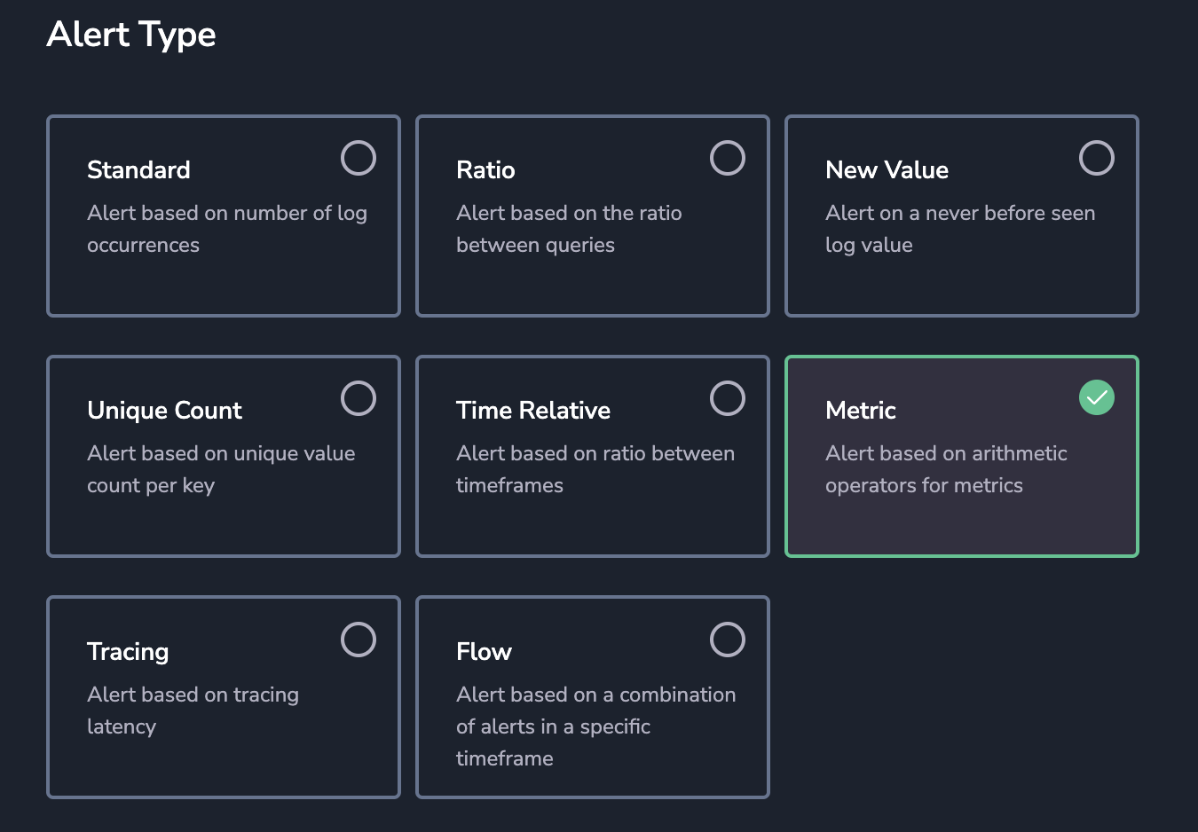1198x832 pixels.
Task: Click the green checkmark on Metric card
Action: pos(1097,398)
